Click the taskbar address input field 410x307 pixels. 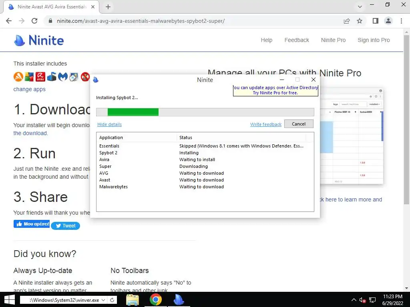point(61,300)
